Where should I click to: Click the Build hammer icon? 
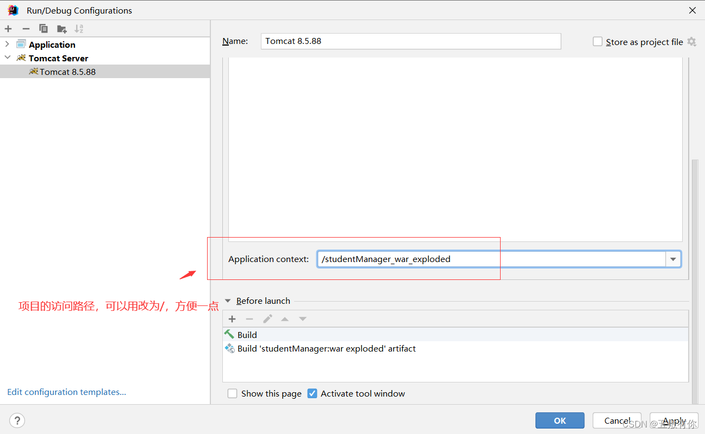[229, 335]
